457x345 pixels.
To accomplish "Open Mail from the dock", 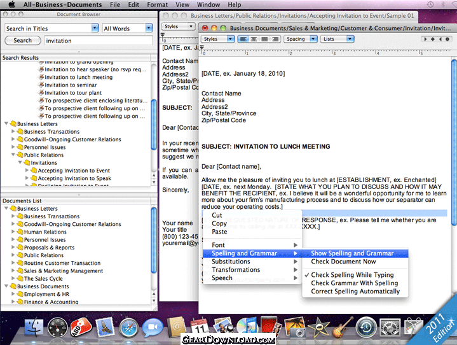I will coord(105,327).
